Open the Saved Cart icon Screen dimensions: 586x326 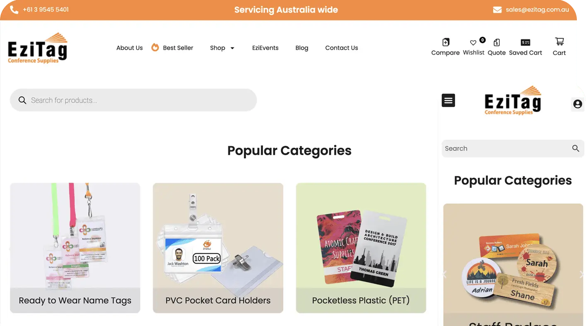[526, 42]
